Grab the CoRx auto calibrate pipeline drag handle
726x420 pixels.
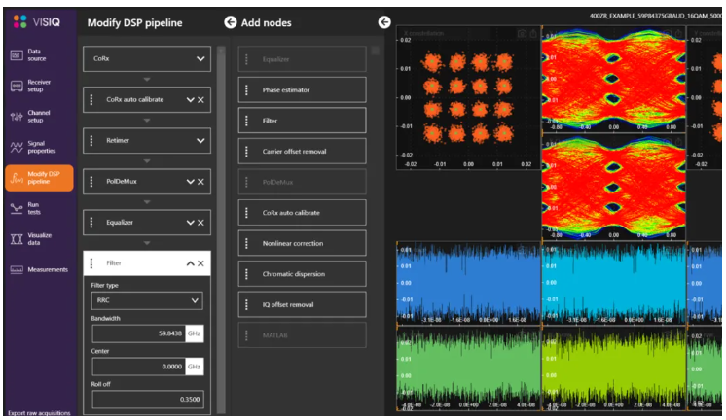[91, 99]
